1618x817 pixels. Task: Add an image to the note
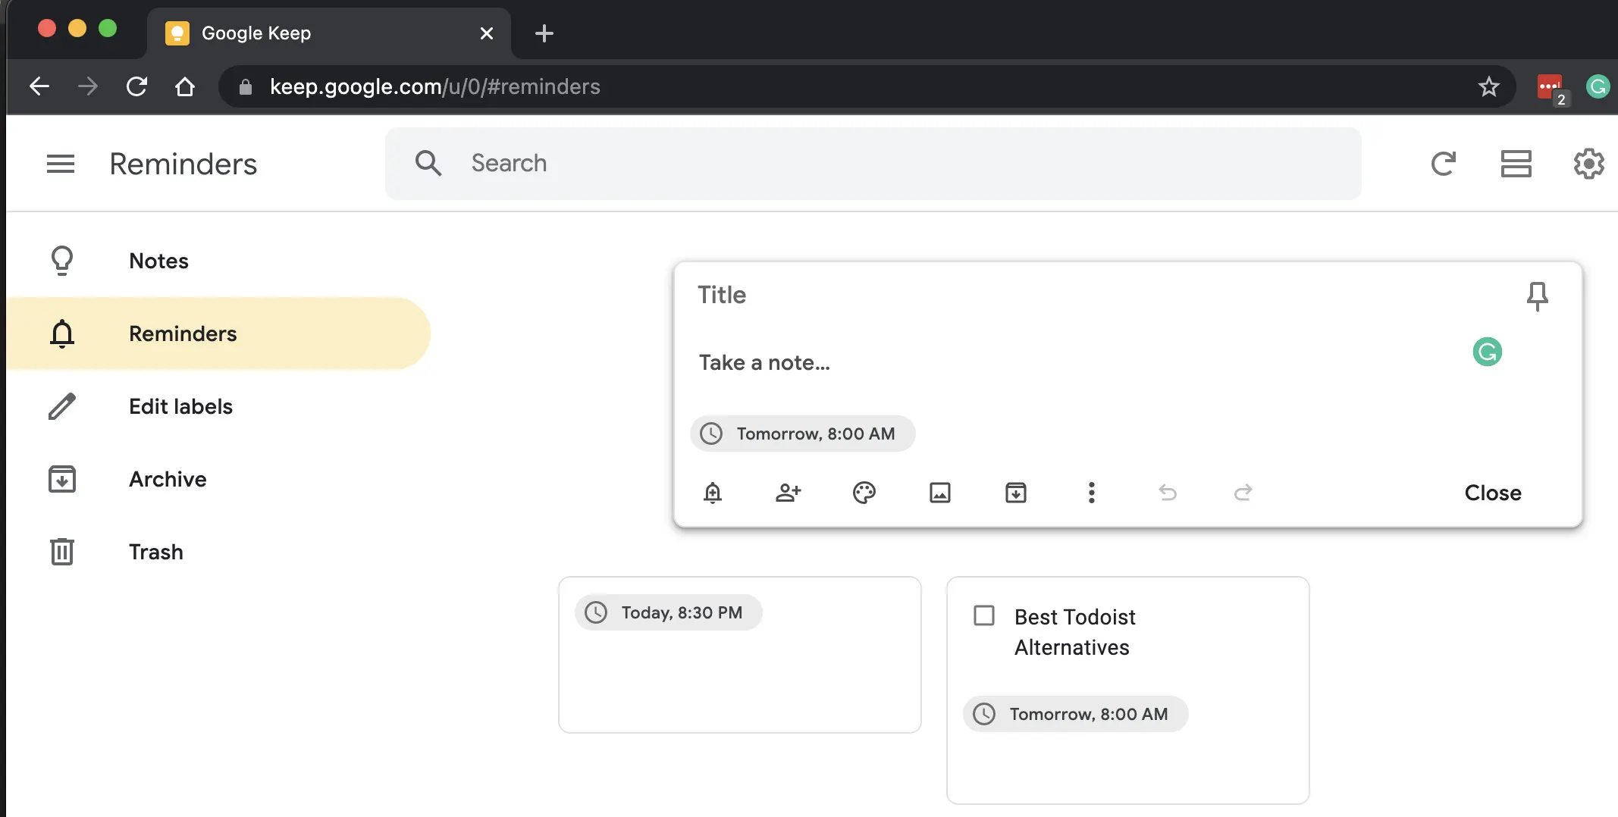(940, 493)
